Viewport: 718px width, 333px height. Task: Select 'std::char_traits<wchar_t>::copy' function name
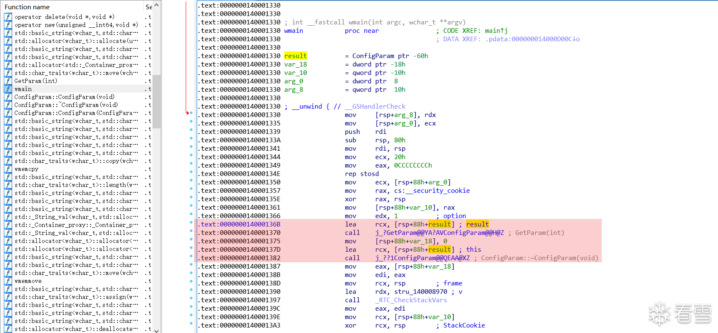pos(76,161)
